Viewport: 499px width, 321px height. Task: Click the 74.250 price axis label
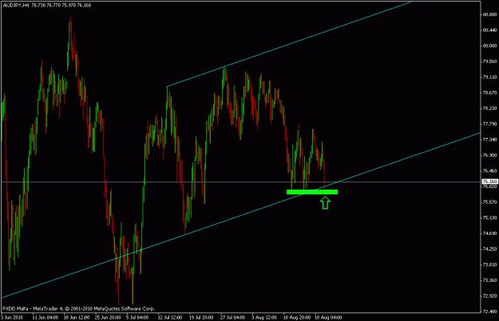tap(489, 249)
